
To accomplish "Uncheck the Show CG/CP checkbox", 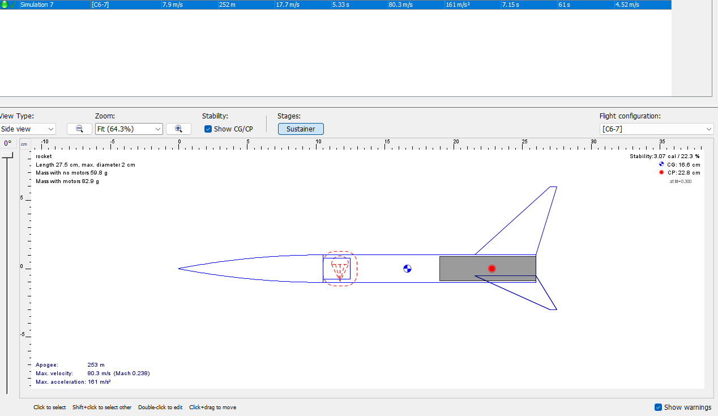I will [x=208, y=129].
